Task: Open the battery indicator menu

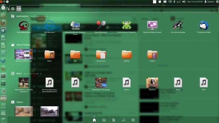Action: 170,2
